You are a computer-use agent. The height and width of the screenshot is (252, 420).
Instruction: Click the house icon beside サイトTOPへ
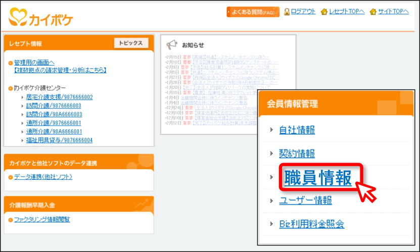(x=373, y=12)
